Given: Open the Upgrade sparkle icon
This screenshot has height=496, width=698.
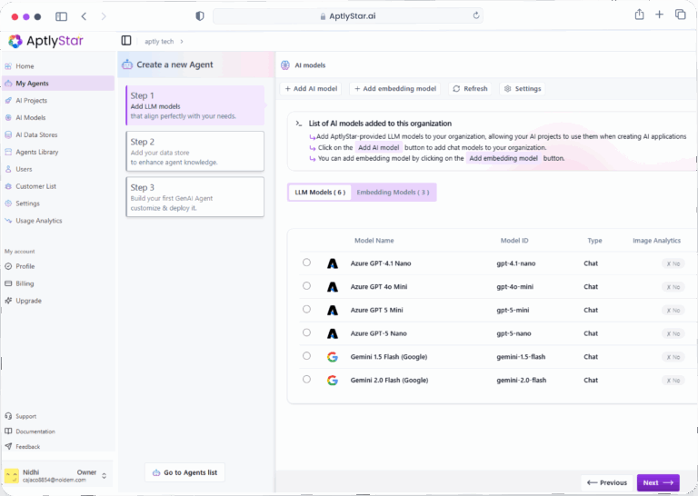Looking at the screenshot, I should point(8,301).
